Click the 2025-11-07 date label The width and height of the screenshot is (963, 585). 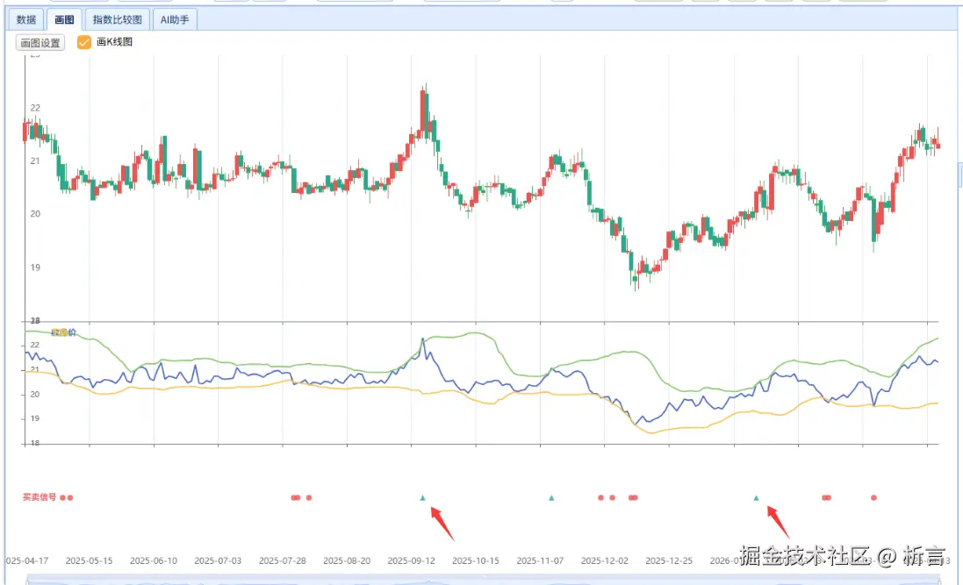[x=540, y=560]
